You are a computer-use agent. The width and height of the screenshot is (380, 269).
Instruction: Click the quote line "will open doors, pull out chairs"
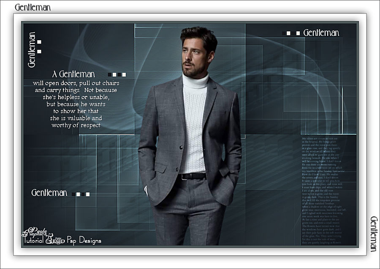click(x=76, y=83)
